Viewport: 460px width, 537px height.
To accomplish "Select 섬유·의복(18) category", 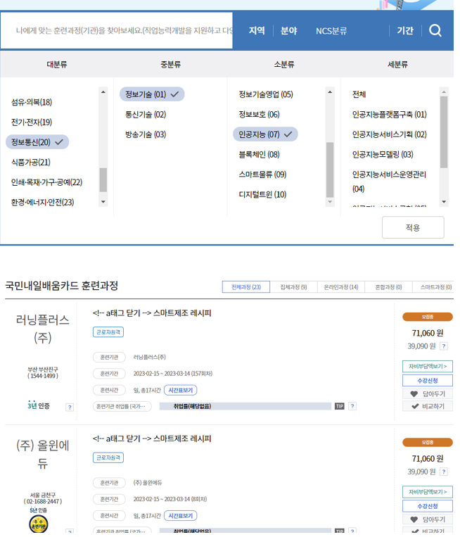I will 32,102.
